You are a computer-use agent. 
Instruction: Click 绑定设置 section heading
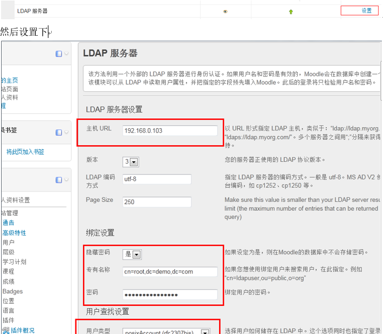(x=100, y=233)
